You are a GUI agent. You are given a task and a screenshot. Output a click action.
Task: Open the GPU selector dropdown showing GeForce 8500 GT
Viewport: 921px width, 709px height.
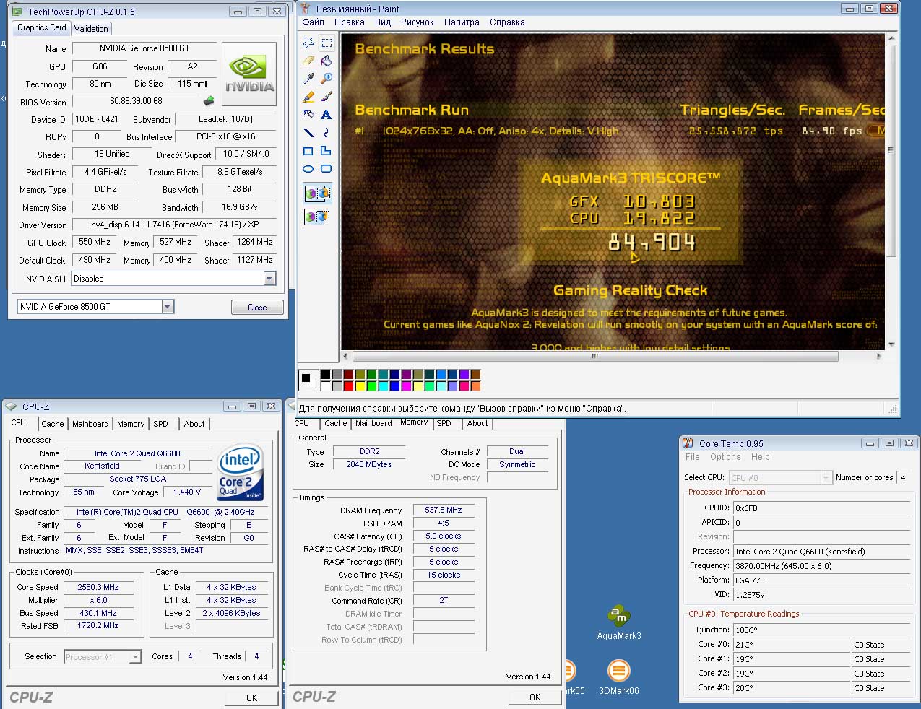coord(168,307)
